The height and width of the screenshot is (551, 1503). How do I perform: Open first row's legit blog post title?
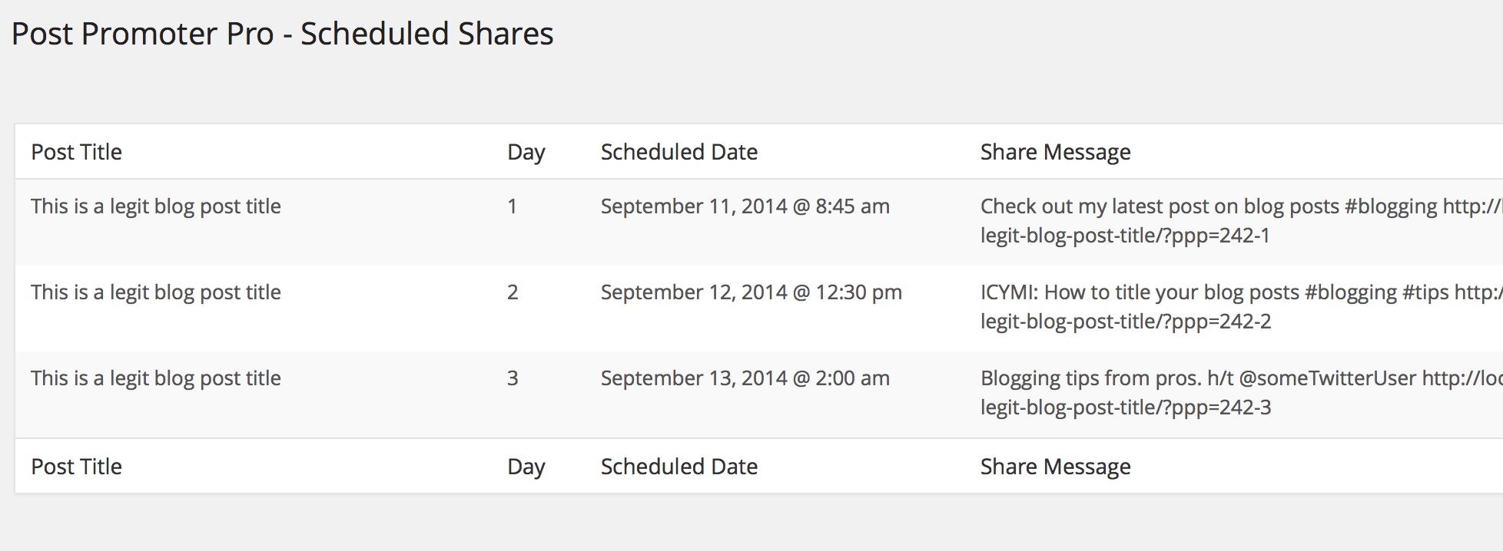[156, 206]
